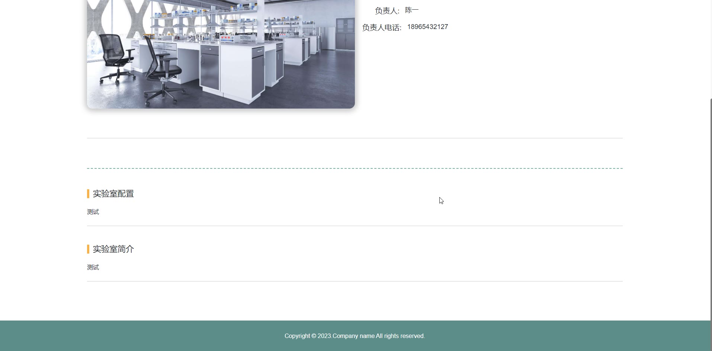The height and width of the screenshot is (351, 712).
Task: Click the laboratory photo thumbnail
Action: pos(221,54)
